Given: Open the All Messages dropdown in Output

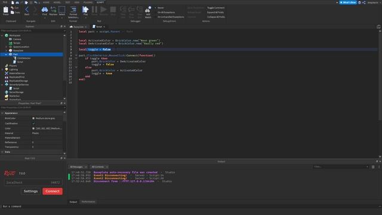Looking at the screenshot, I should 78,167.
